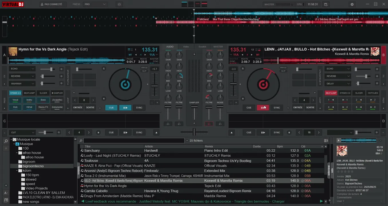Open the settings gear in the top bar
The image size is (388, 206).
[x=352, y=4]
